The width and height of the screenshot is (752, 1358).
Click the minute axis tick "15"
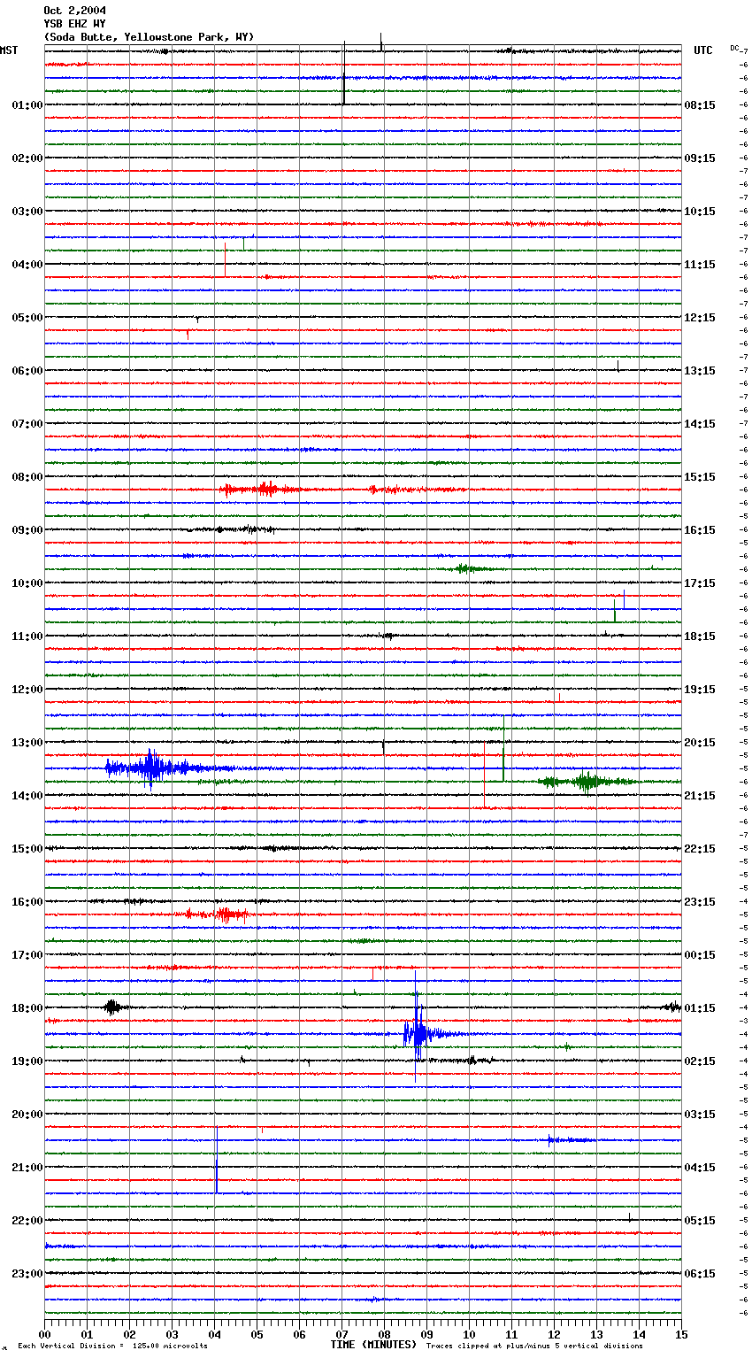click(680, 1334)
